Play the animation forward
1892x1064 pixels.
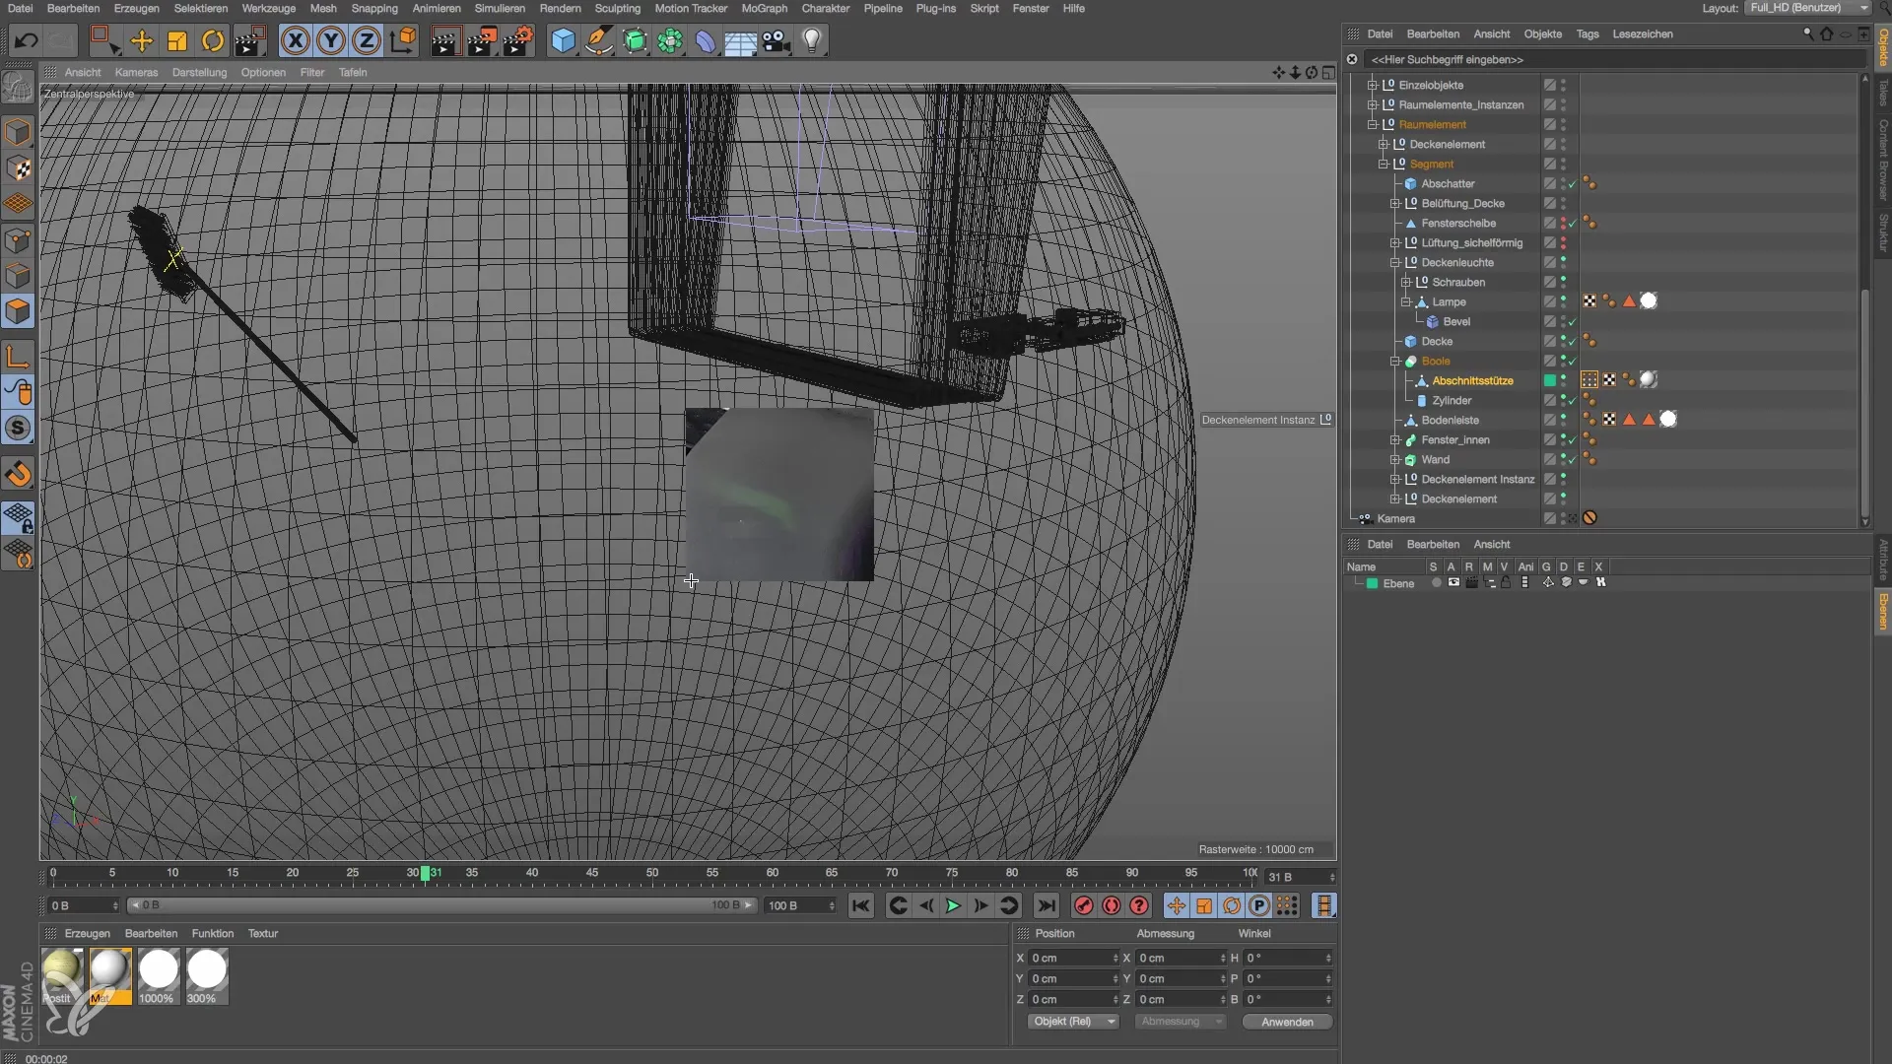953,905
